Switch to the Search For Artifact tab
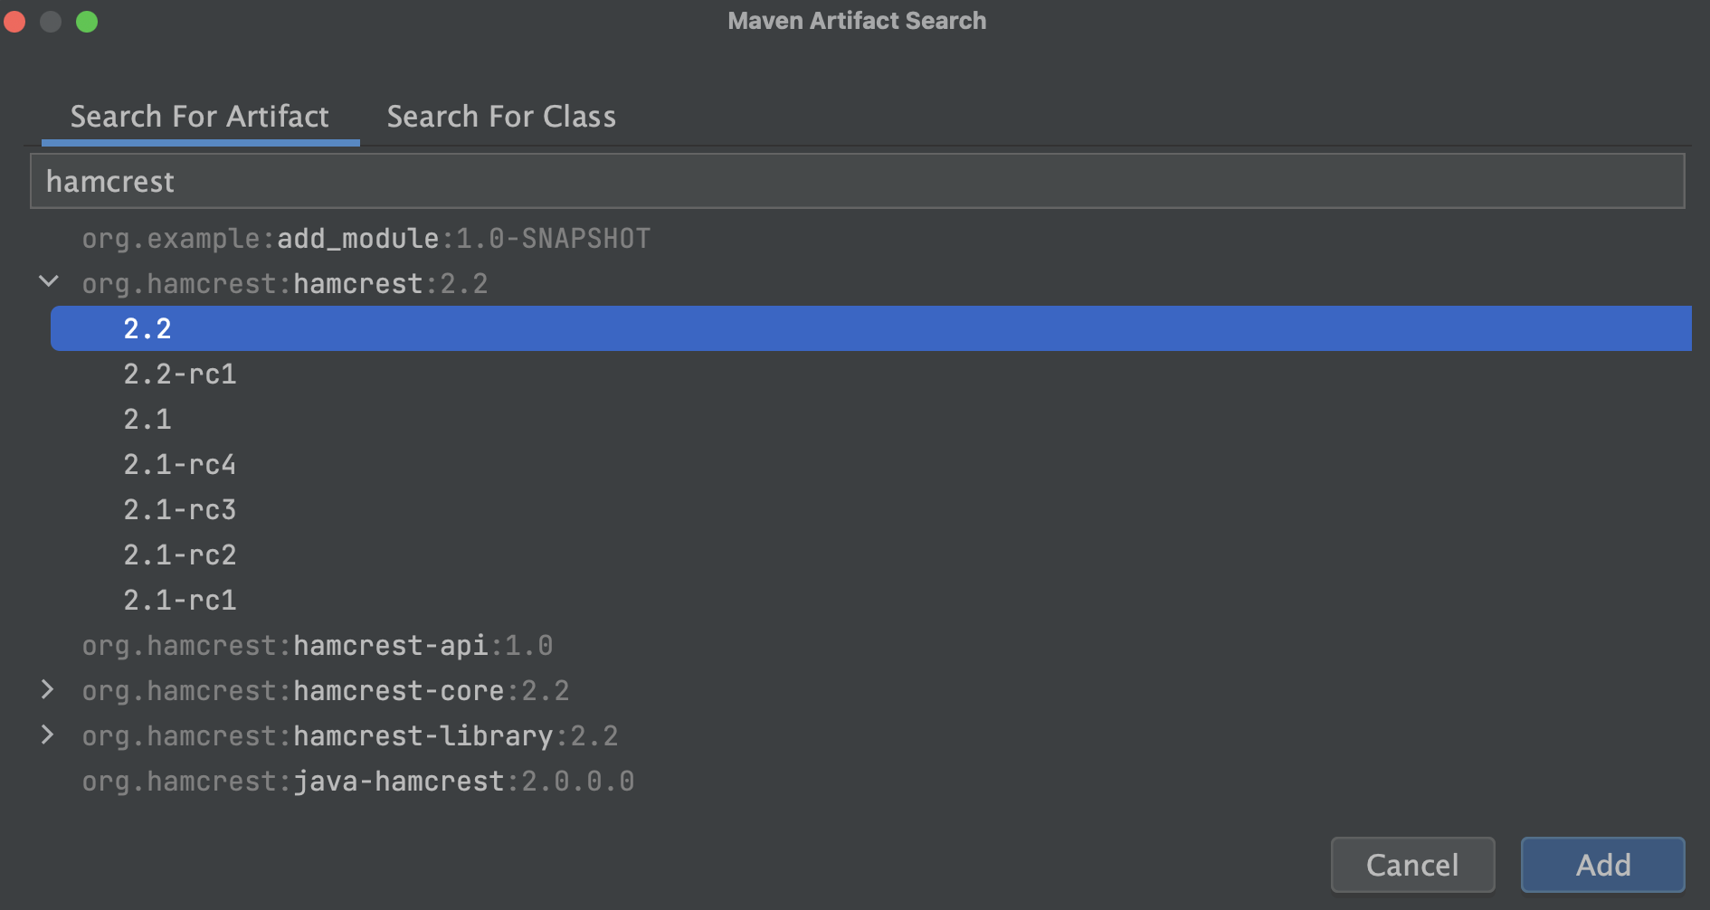This screenshot has height=910, width=1710. [200, 116]
